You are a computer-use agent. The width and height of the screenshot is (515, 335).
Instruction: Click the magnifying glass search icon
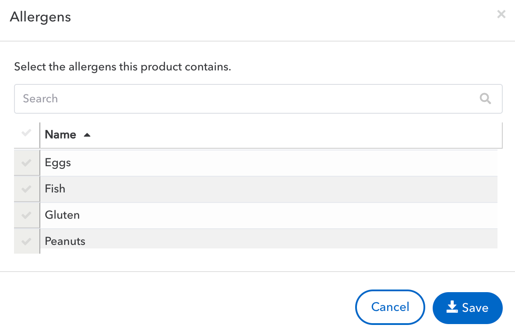(485, 98)
